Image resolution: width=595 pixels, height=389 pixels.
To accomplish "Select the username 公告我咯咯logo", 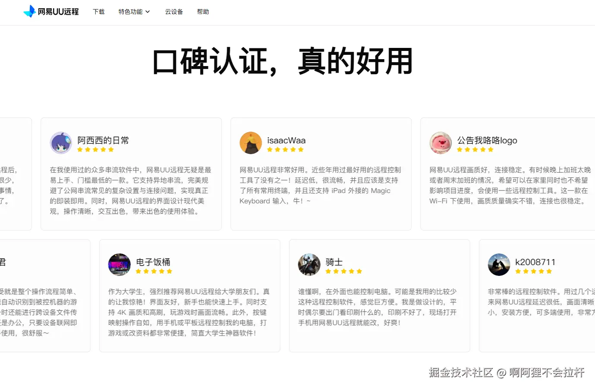I will click(487, 140).
